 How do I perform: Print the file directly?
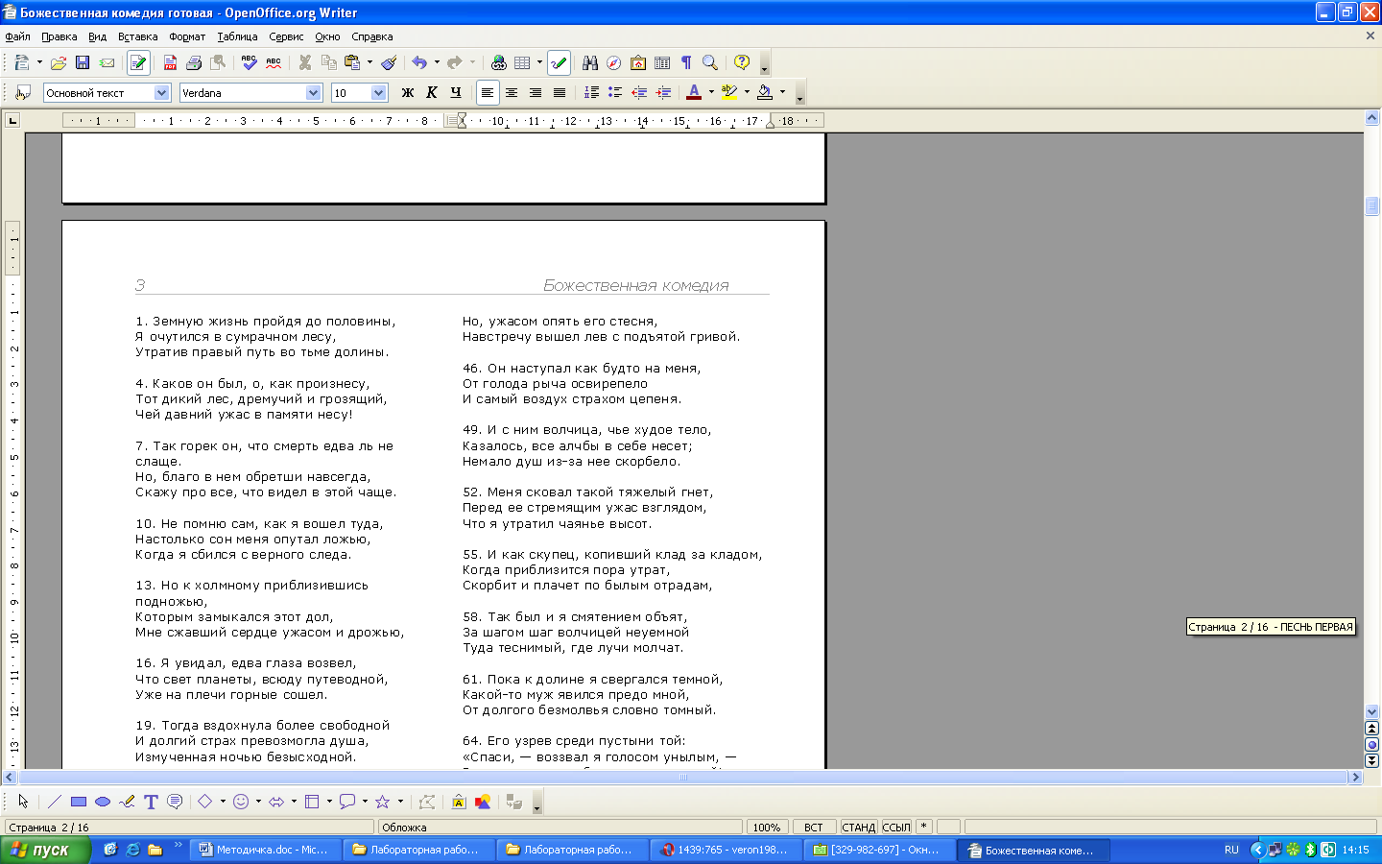pos(194,63)
